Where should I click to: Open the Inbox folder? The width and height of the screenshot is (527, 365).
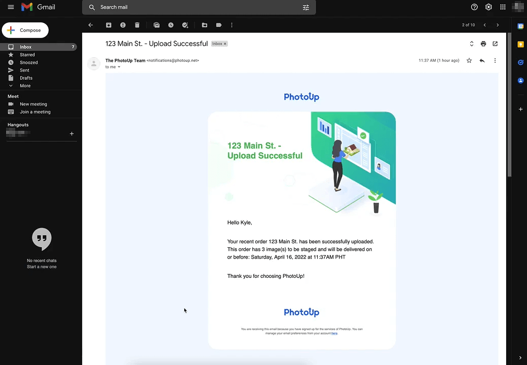(x=38, y=47)
